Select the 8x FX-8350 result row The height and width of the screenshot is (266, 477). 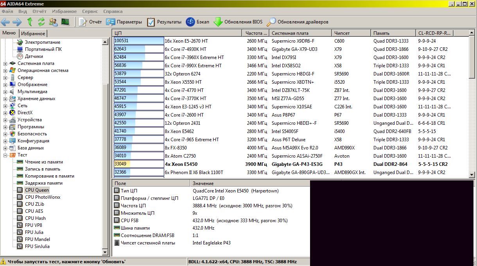(x=290, y=148)
